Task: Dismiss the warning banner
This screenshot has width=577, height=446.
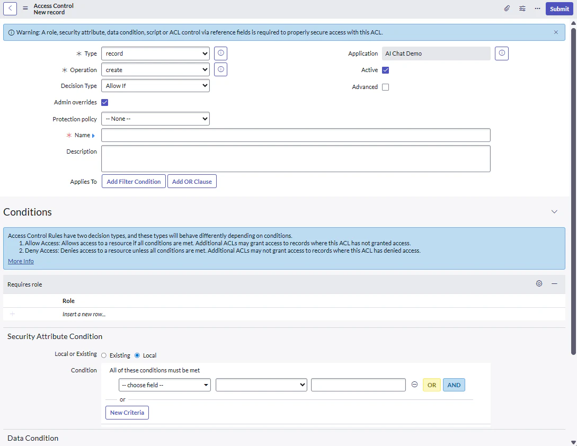Action: [x=556, y=32]
